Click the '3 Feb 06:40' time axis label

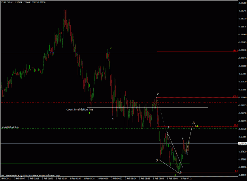coord(172,179)
